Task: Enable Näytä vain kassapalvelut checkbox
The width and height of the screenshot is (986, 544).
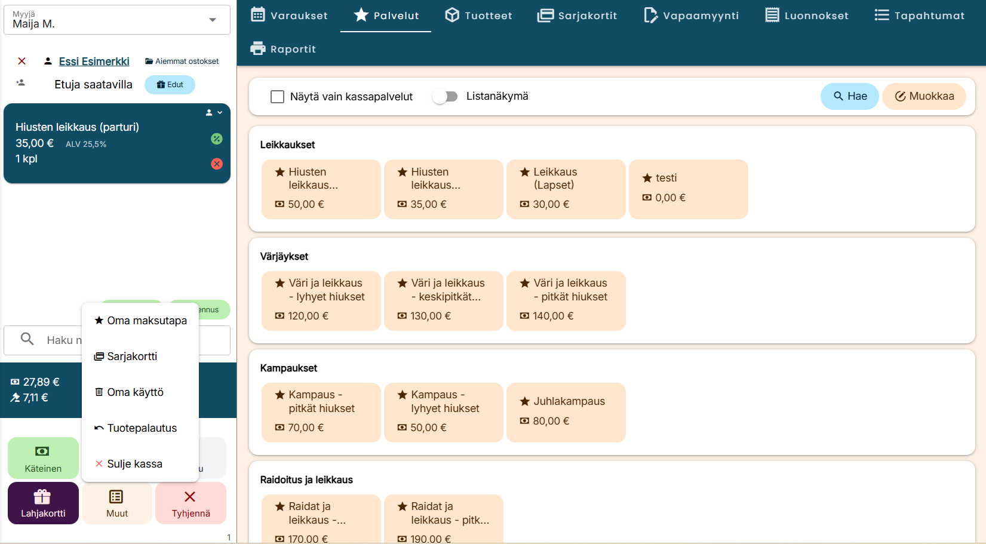Action: (277, 97)
